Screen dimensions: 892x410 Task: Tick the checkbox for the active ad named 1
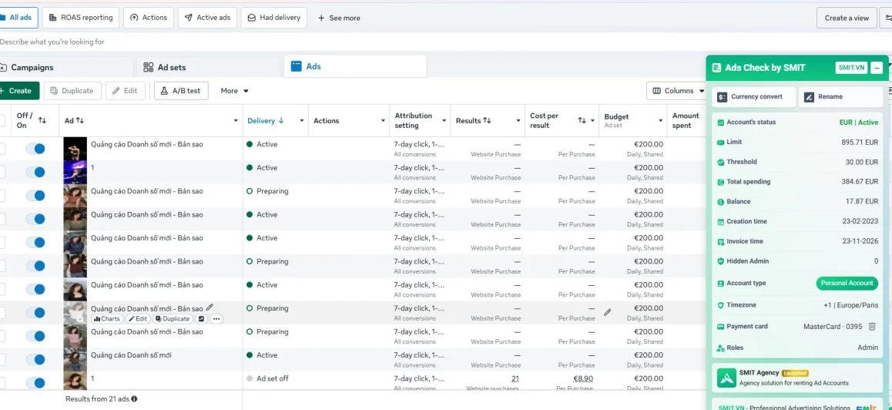click(x=2, y=172)
